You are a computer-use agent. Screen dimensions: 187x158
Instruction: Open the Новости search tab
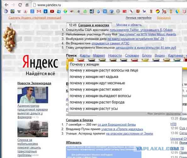tap(115, 55)
